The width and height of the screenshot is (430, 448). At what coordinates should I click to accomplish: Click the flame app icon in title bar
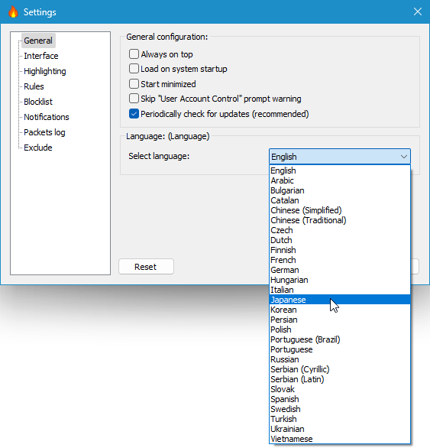(13, 12)
